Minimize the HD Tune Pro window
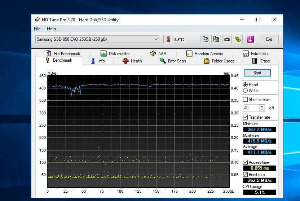The width and height of the screenshot is (300, 201). point(242,19)
